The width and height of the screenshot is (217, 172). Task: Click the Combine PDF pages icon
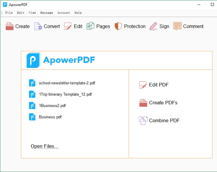point(143,121)
